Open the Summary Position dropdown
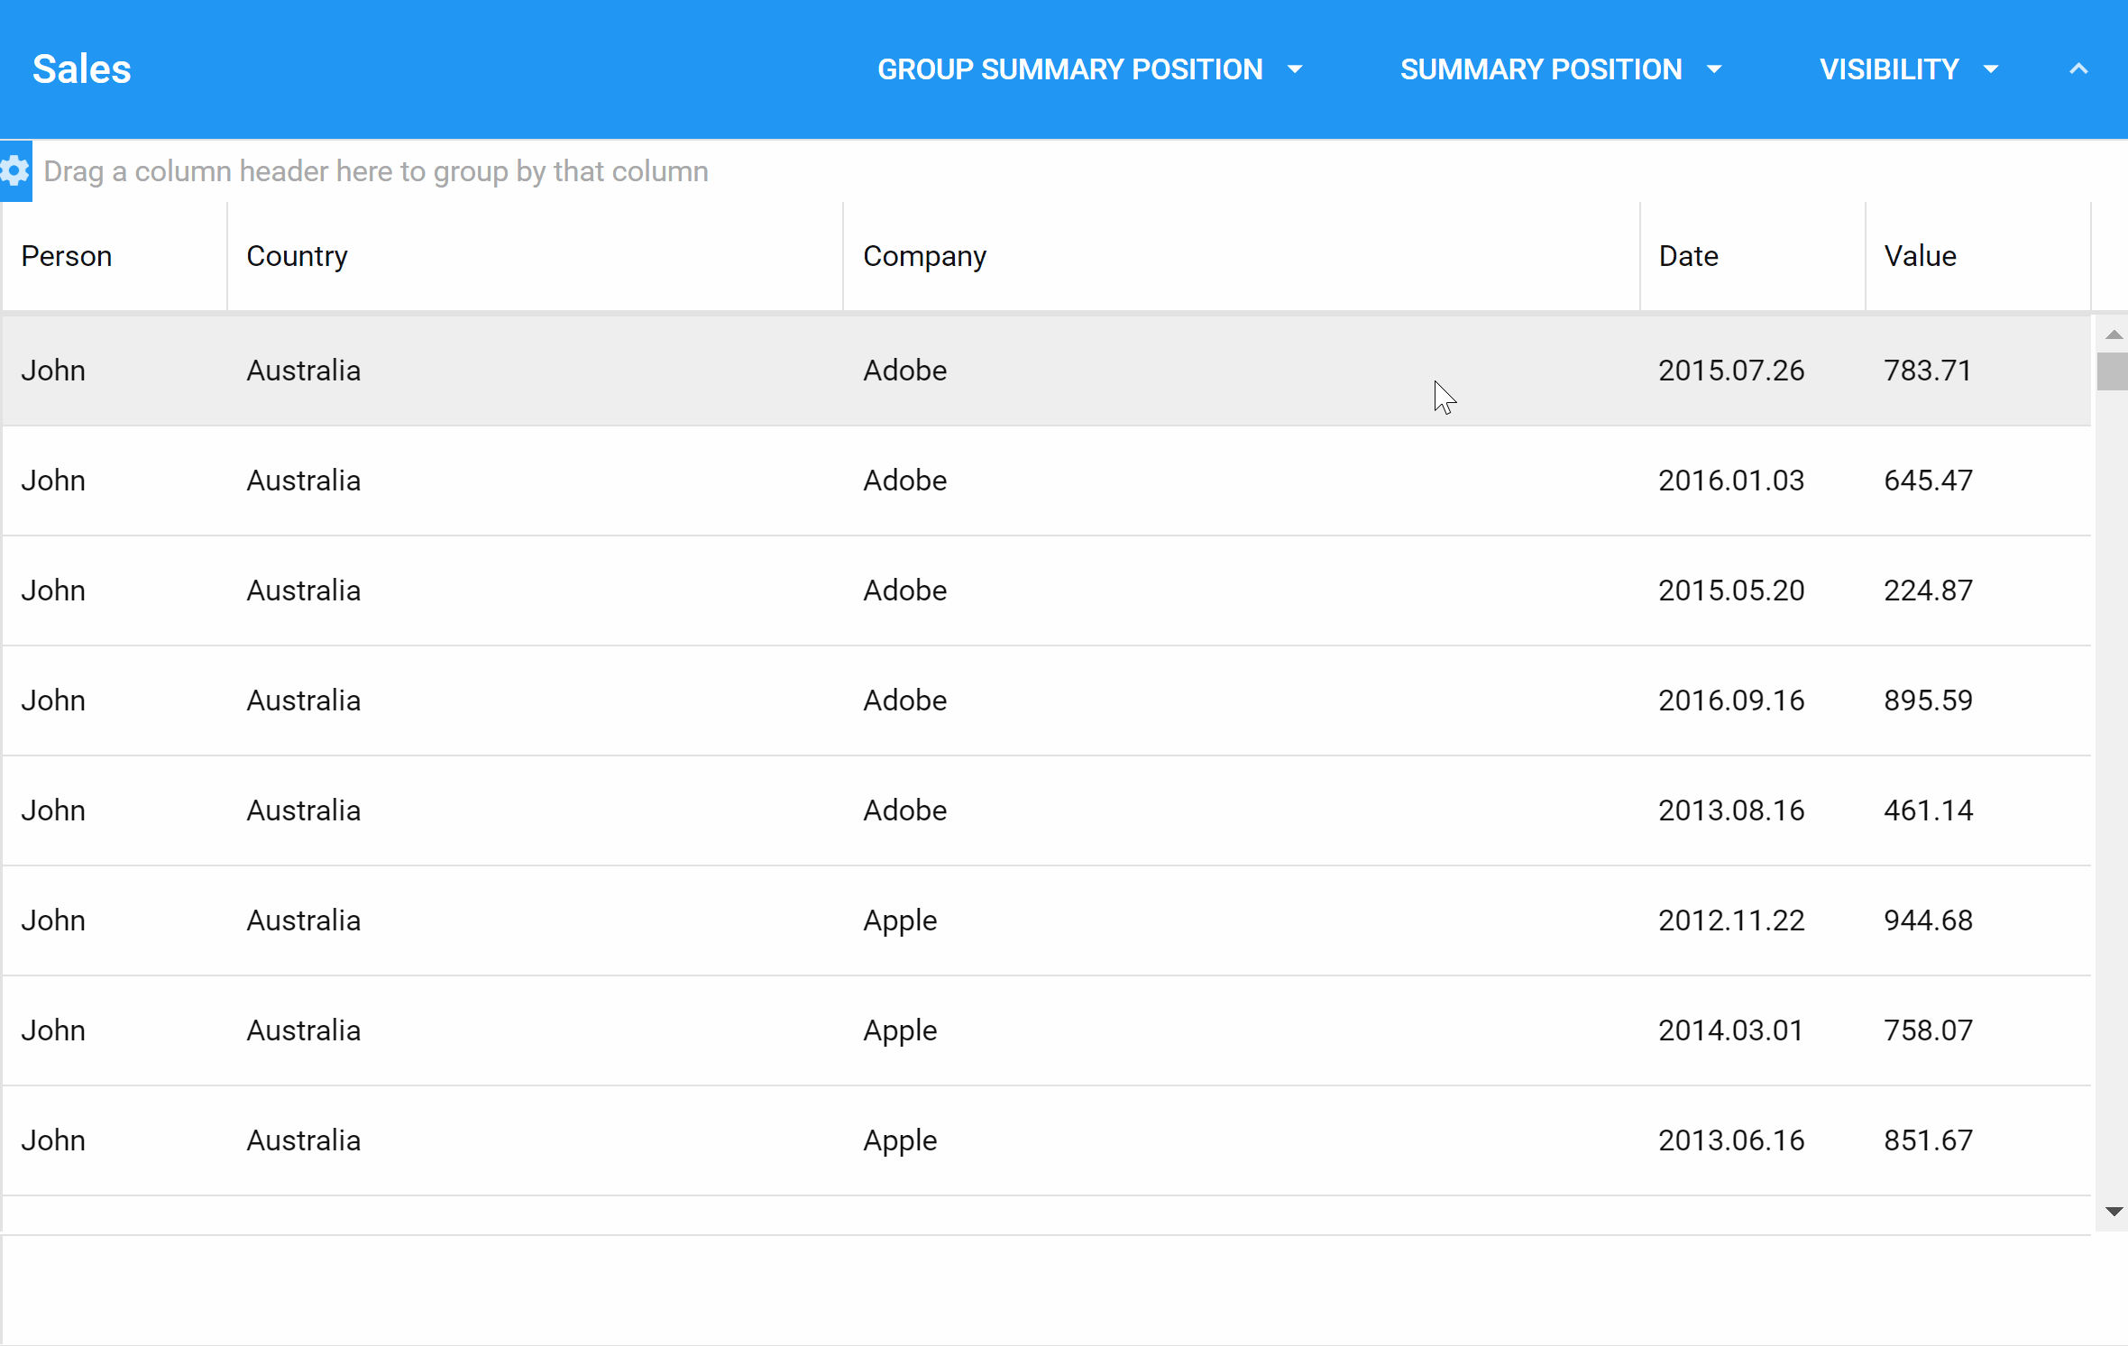The image size is (2128, 1346). (1561, 69)
